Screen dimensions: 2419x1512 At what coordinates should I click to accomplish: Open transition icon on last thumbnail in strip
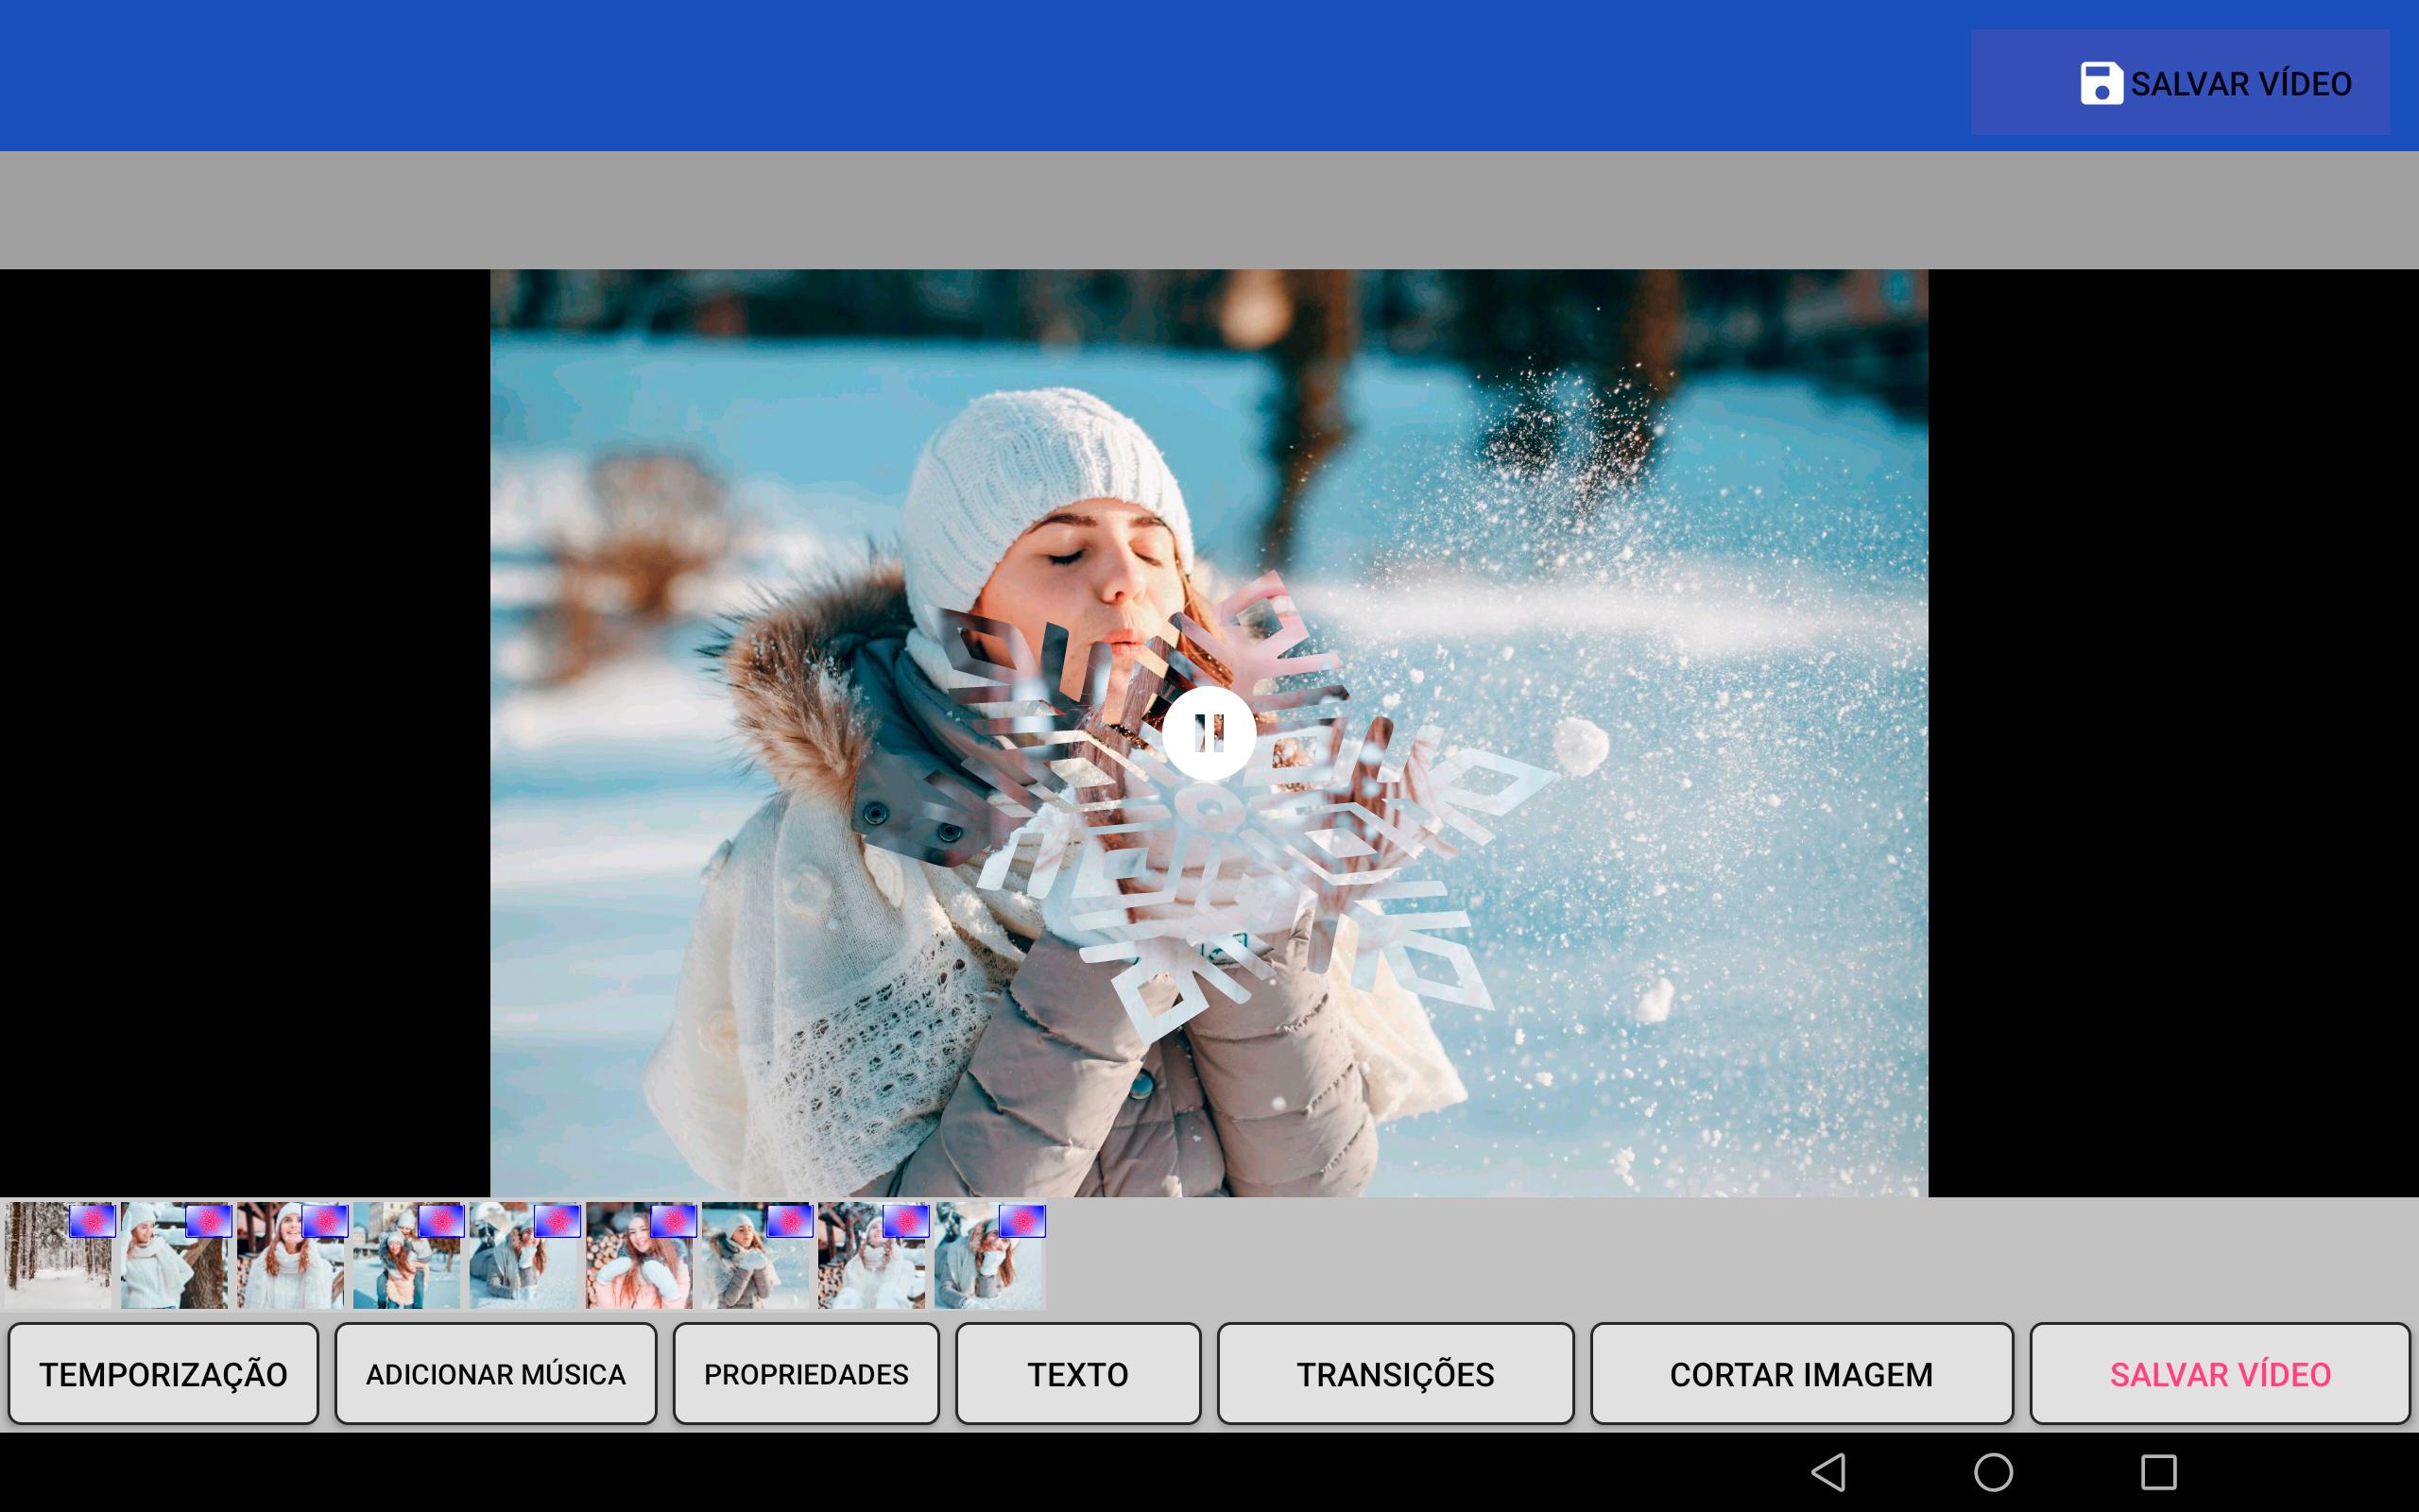pyautogui.click(x=1021, y=1221)
